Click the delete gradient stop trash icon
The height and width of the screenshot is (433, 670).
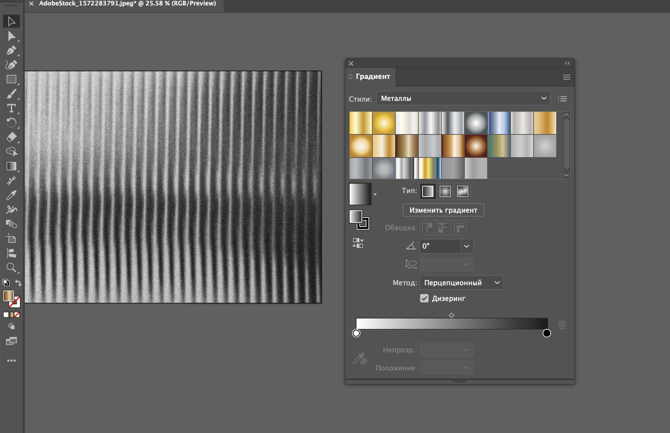(562, 325)
